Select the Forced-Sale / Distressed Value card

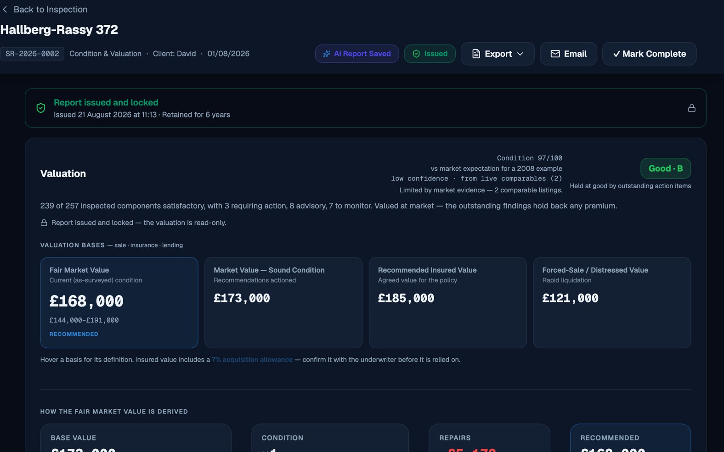(612, 302)
